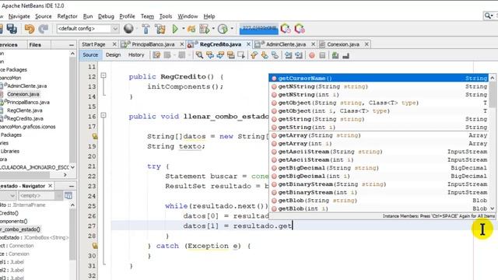The height and width of the screenshot is (280, 498).
Task: Switch editor to Source view
Action: pos(90,55)
